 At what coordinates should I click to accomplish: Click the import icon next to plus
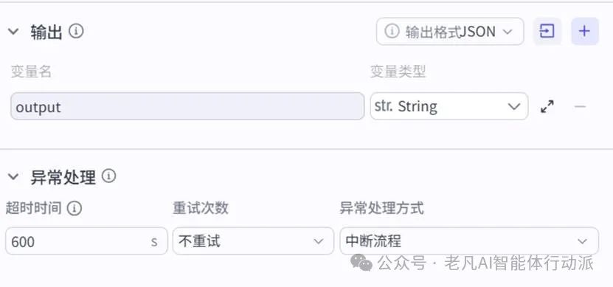(x=547, y=31)
